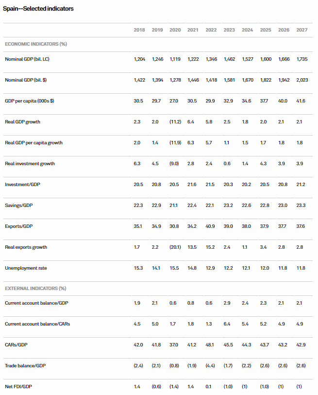Click the 2018 Unemployment rate value 15.3
Viewport: 318px width, 395px height.
point(139,268)
